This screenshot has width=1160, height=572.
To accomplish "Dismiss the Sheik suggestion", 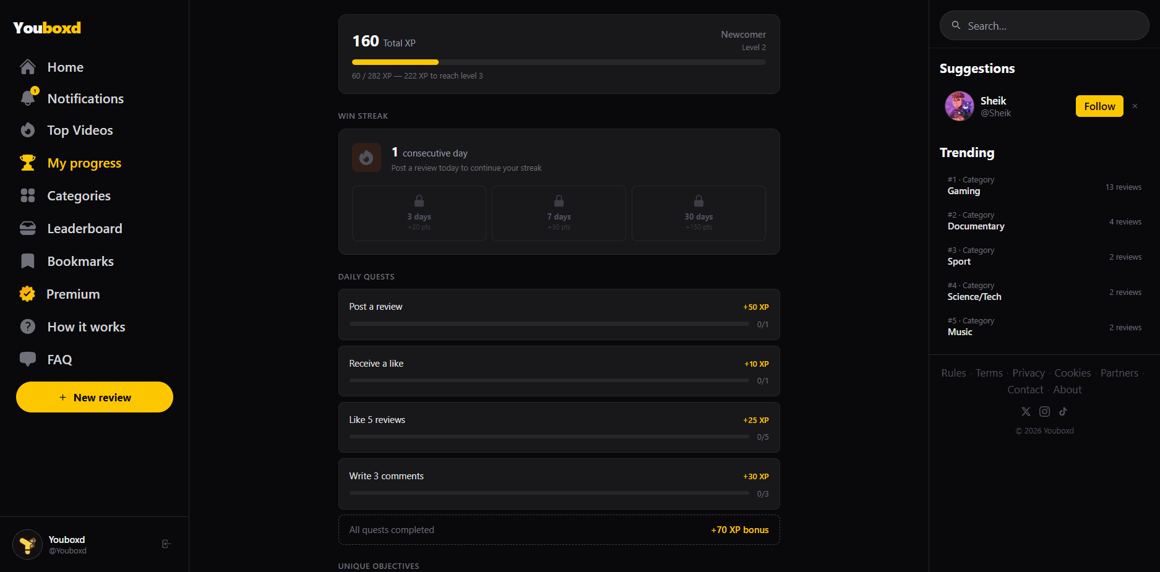I will [x=1135, y=106].
